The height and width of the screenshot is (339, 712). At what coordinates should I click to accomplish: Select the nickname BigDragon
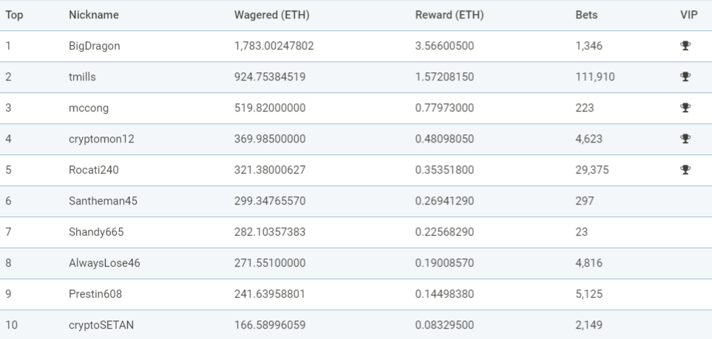(x=95, y=46)
